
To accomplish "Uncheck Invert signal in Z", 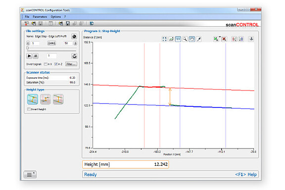I will pyautogui.click(x=56, y=64).
